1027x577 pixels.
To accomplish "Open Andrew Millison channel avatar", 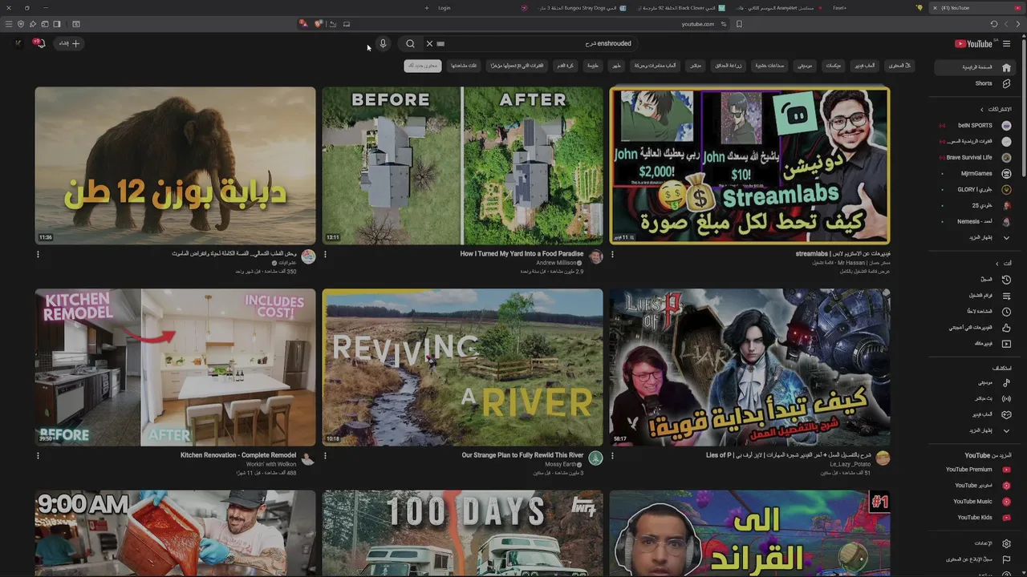I will (x=595, y=256).
